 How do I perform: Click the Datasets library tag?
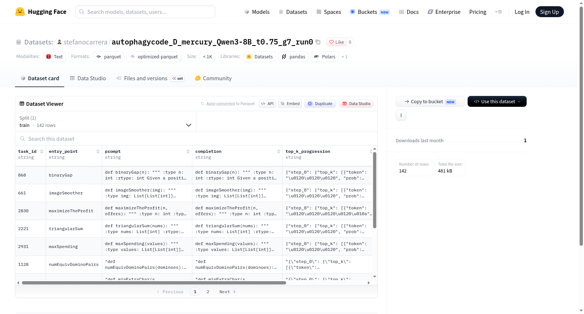(x=260, y=57)
